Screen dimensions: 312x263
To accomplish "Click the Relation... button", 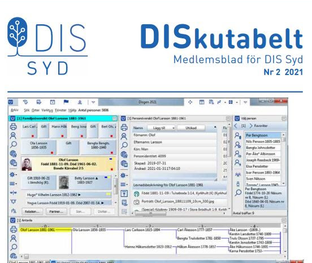I will (32, 212).
